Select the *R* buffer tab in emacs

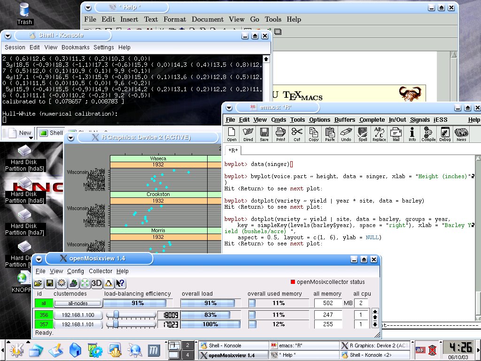point(233,150)
